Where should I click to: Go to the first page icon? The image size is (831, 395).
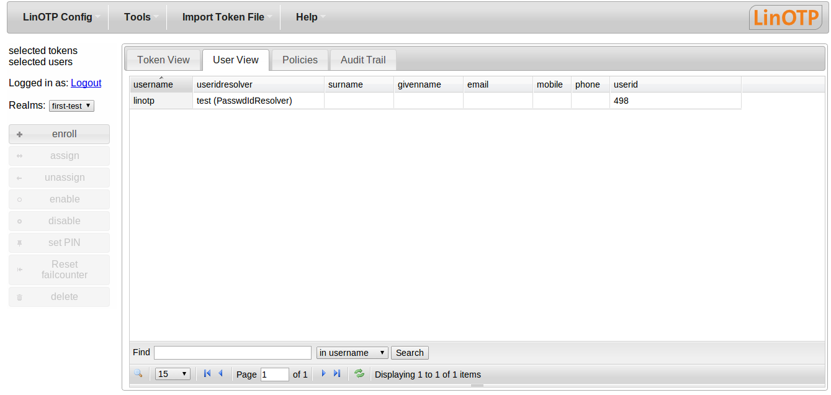[207, 373]
